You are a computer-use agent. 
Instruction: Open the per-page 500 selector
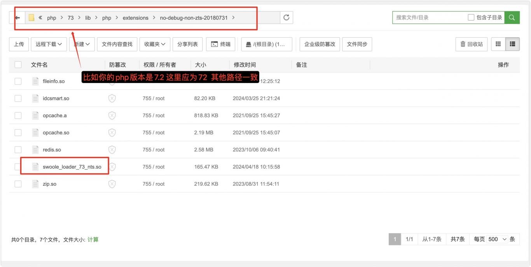click(498, 239)
